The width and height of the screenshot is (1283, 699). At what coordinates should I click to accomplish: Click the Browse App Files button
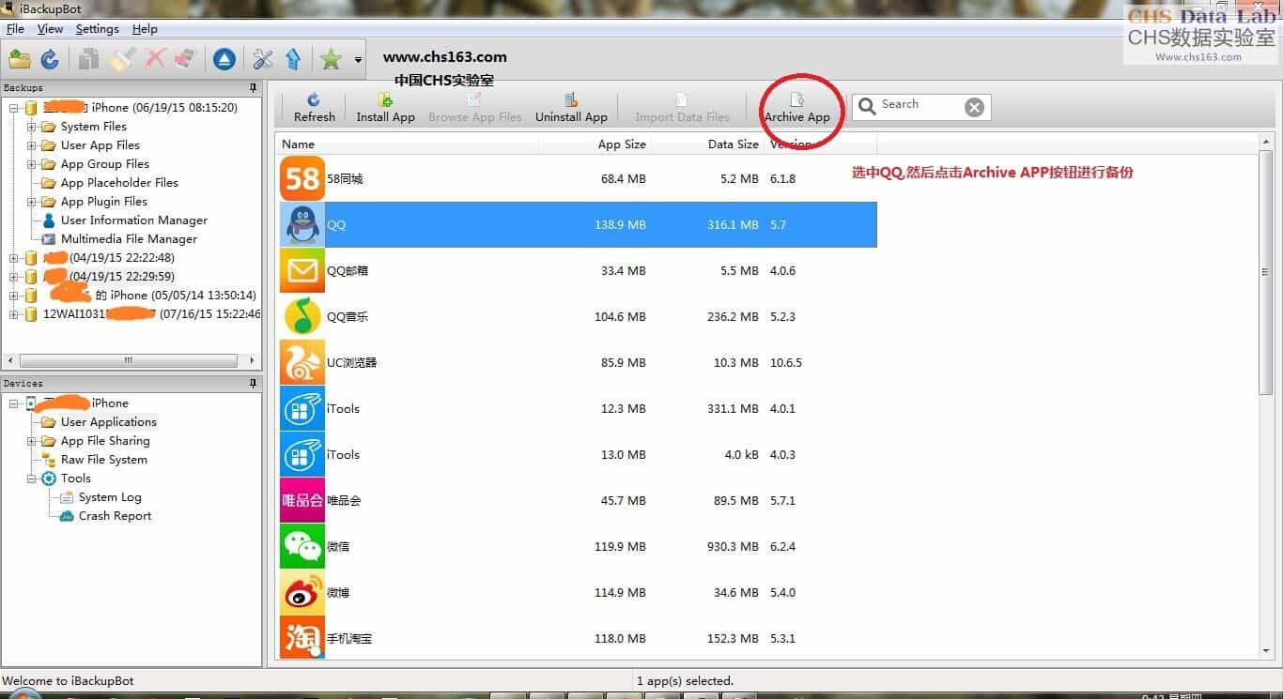(474, 108)
